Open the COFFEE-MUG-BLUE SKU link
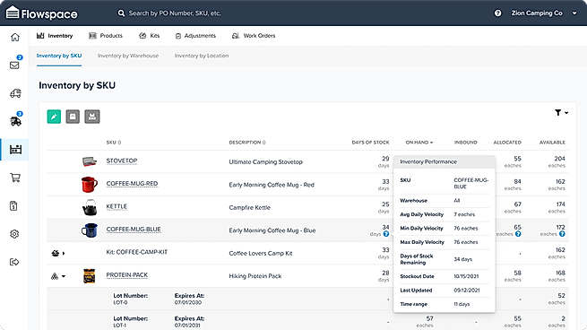Screen dimensions: 587x330 (x=134, y=230)
